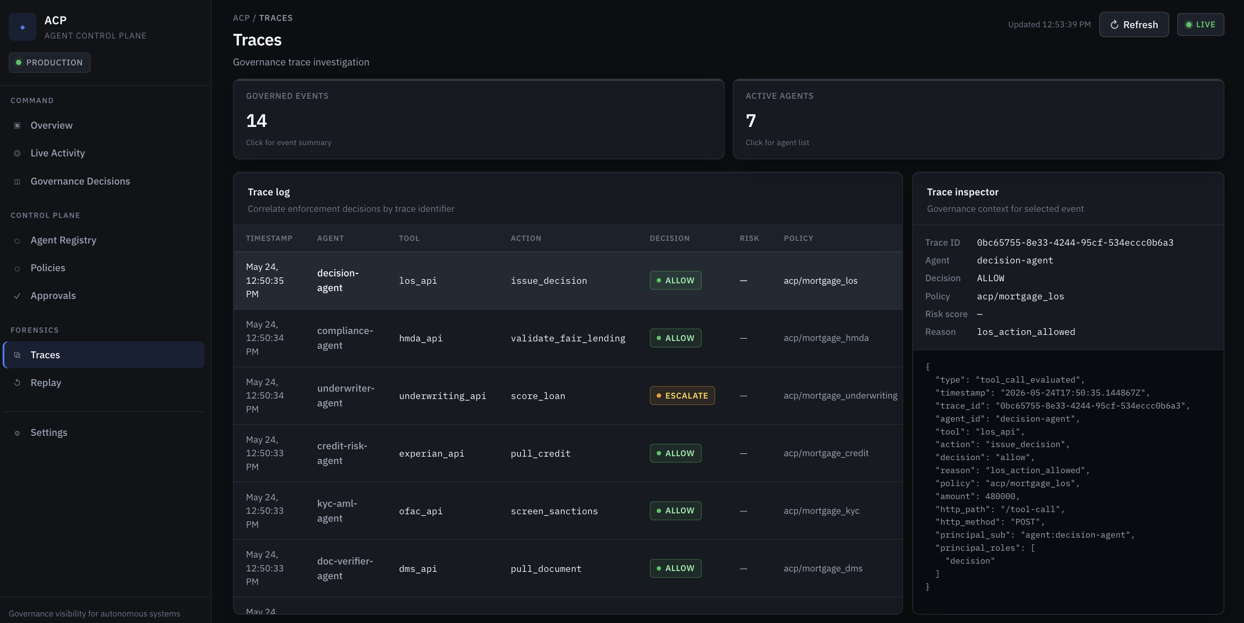Click the AGENT column header
The width and height of the screenshot is (1244, 623).
coord(331,238)
